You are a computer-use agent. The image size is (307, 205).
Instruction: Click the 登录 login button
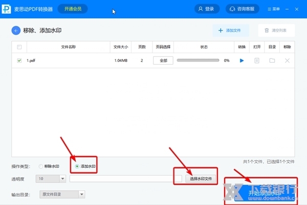tap(207, 9)
